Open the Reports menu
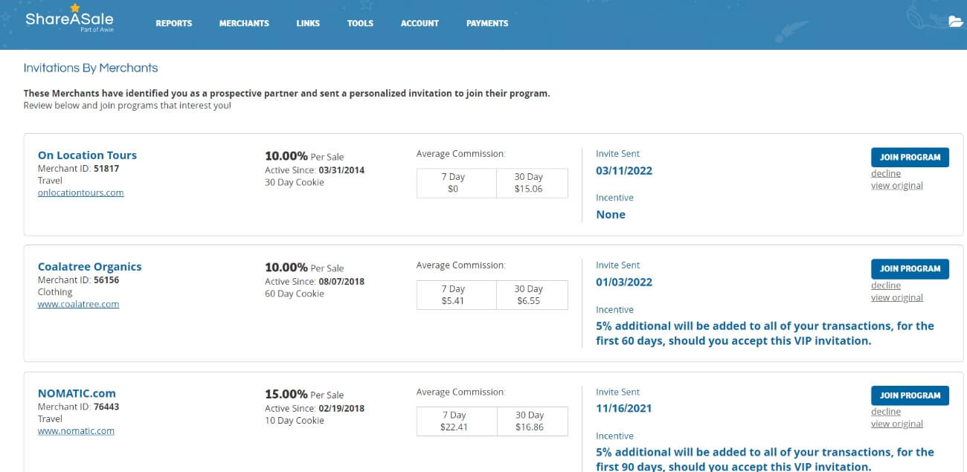Image resolution: width=967 pixels, height=472 pixels. 174,23
